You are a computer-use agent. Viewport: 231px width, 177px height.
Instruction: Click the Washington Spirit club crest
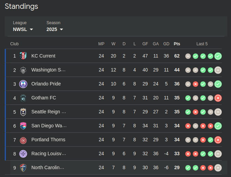pyautogui.click(x=23, y=70)
